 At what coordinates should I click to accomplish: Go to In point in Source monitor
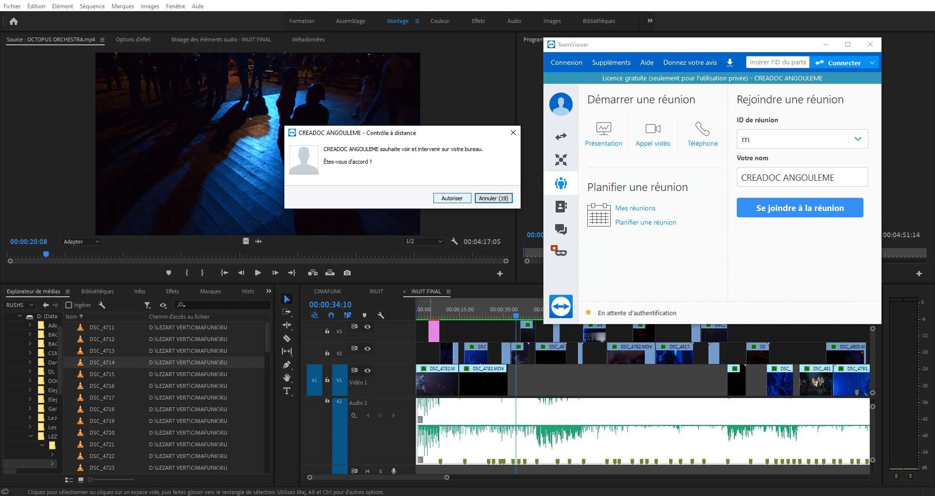(224, 273)
